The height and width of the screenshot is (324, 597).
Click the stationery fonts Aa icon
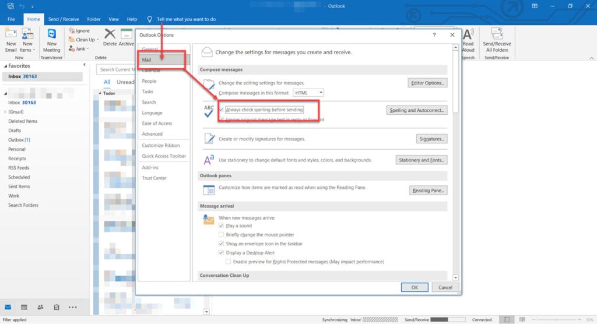coord(209,160)
